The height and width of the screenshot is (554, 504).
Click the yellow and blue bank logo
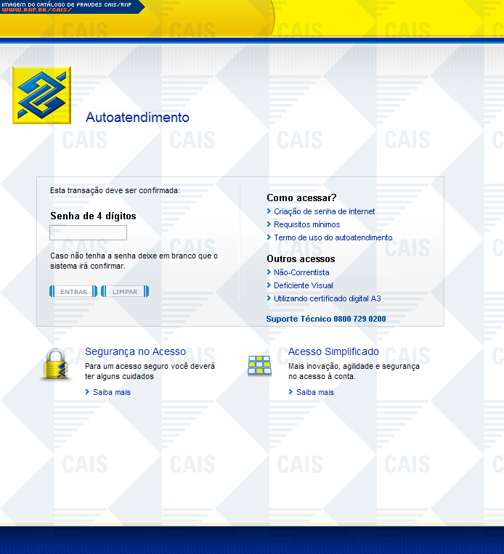pos(42,95)
